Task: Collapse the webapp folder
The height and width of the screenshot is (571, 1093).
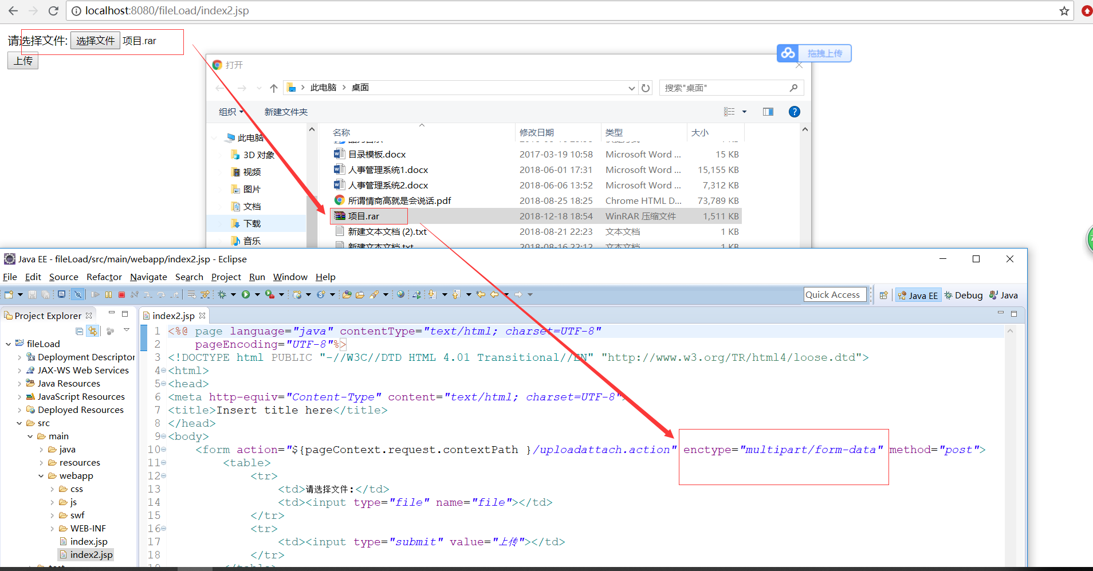Action: point(41,475)
